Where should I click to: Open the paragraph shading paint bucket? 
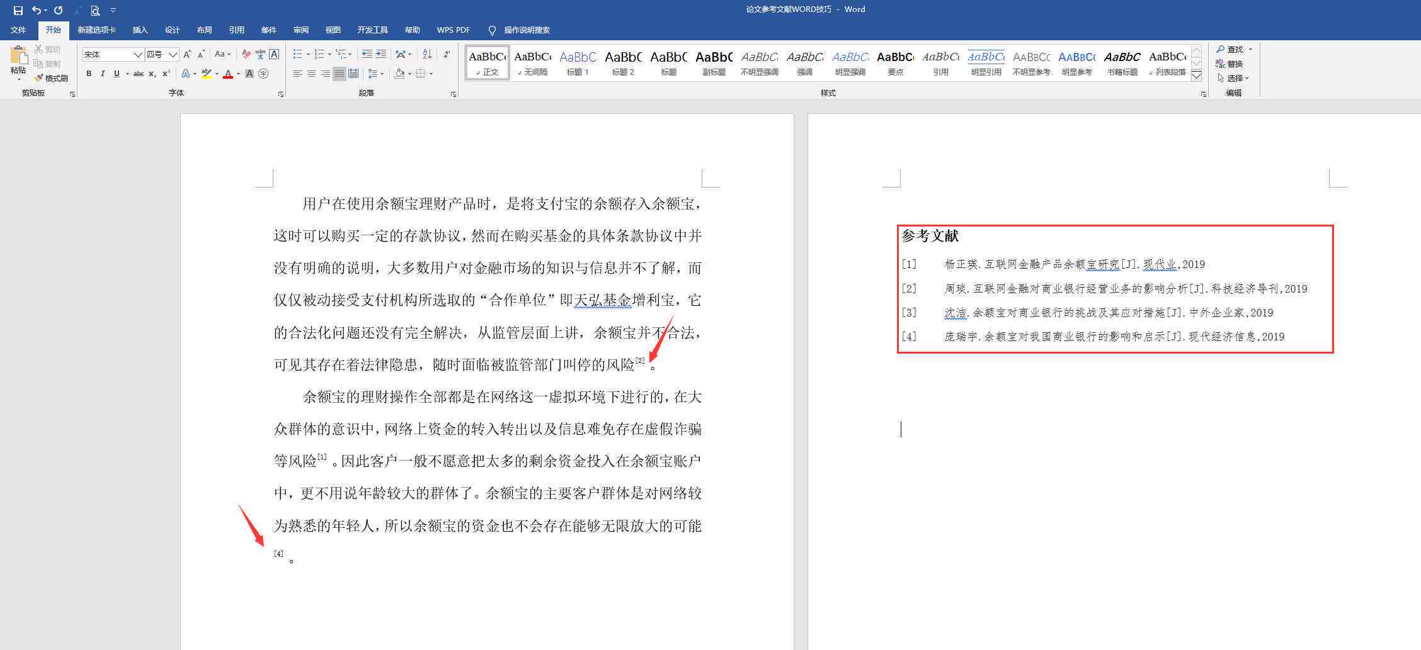399,74
